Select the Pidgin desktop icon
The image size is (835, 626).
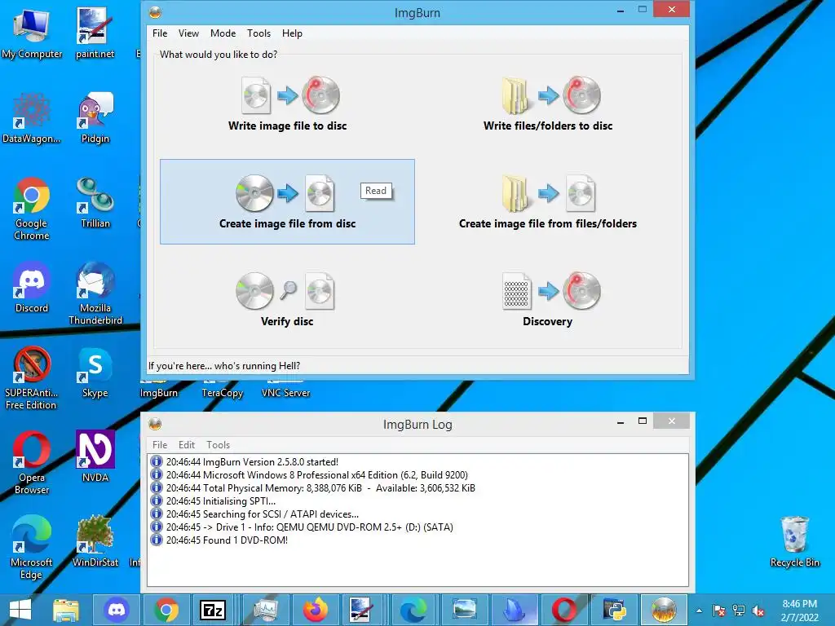[x=95, y=118]
